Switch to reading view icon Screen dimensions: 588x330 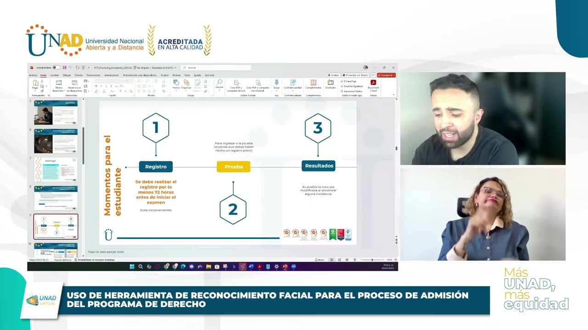(x=347, y=260)
